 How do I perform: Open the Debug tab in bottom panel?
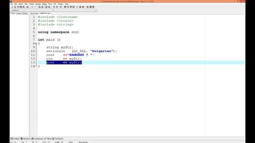(x=47, y=139)
